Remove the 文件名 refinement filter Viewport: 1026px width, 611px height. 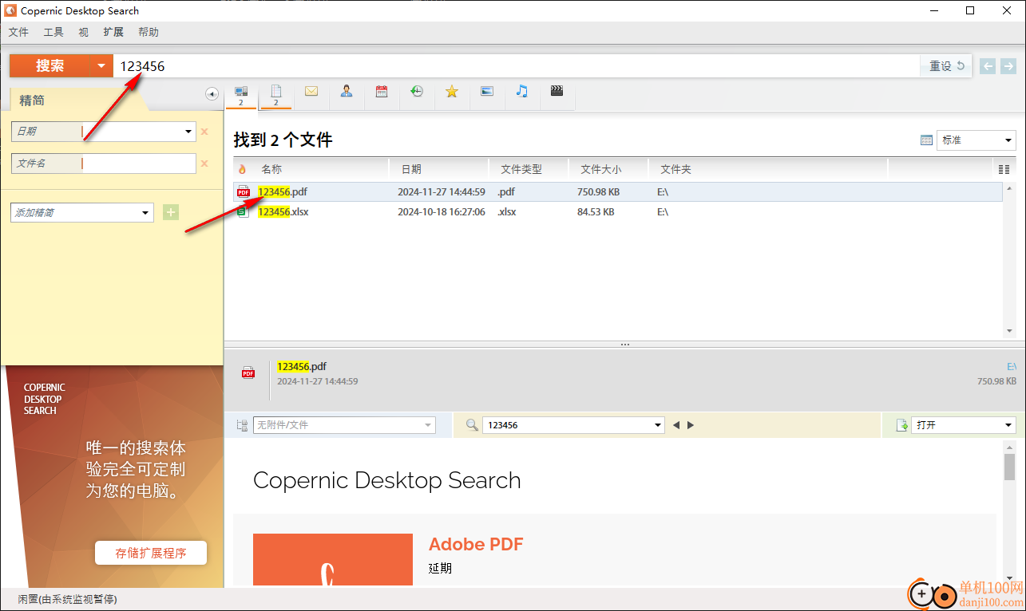click(x=204, y=164)
